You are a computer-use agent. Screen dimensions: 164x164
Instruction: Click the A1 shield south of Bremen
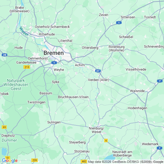[54, 63]
